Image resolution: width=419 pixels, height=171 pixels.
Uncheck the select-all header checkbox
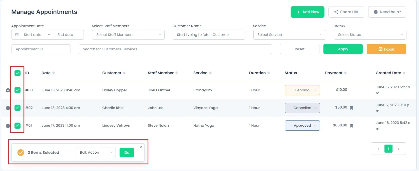17,73
